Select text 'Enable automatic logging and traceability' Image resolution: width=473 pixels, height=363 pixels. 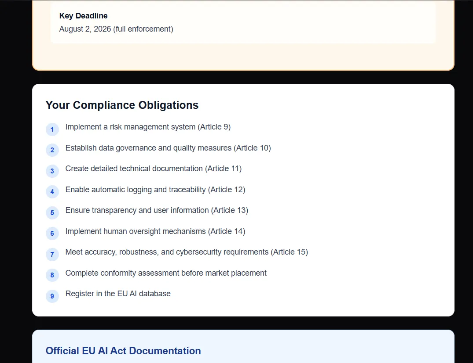point(136,190)
